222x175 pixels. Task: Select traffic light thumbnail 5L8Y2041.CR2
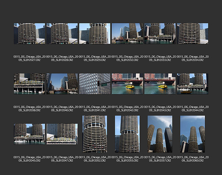pos(95,84)
